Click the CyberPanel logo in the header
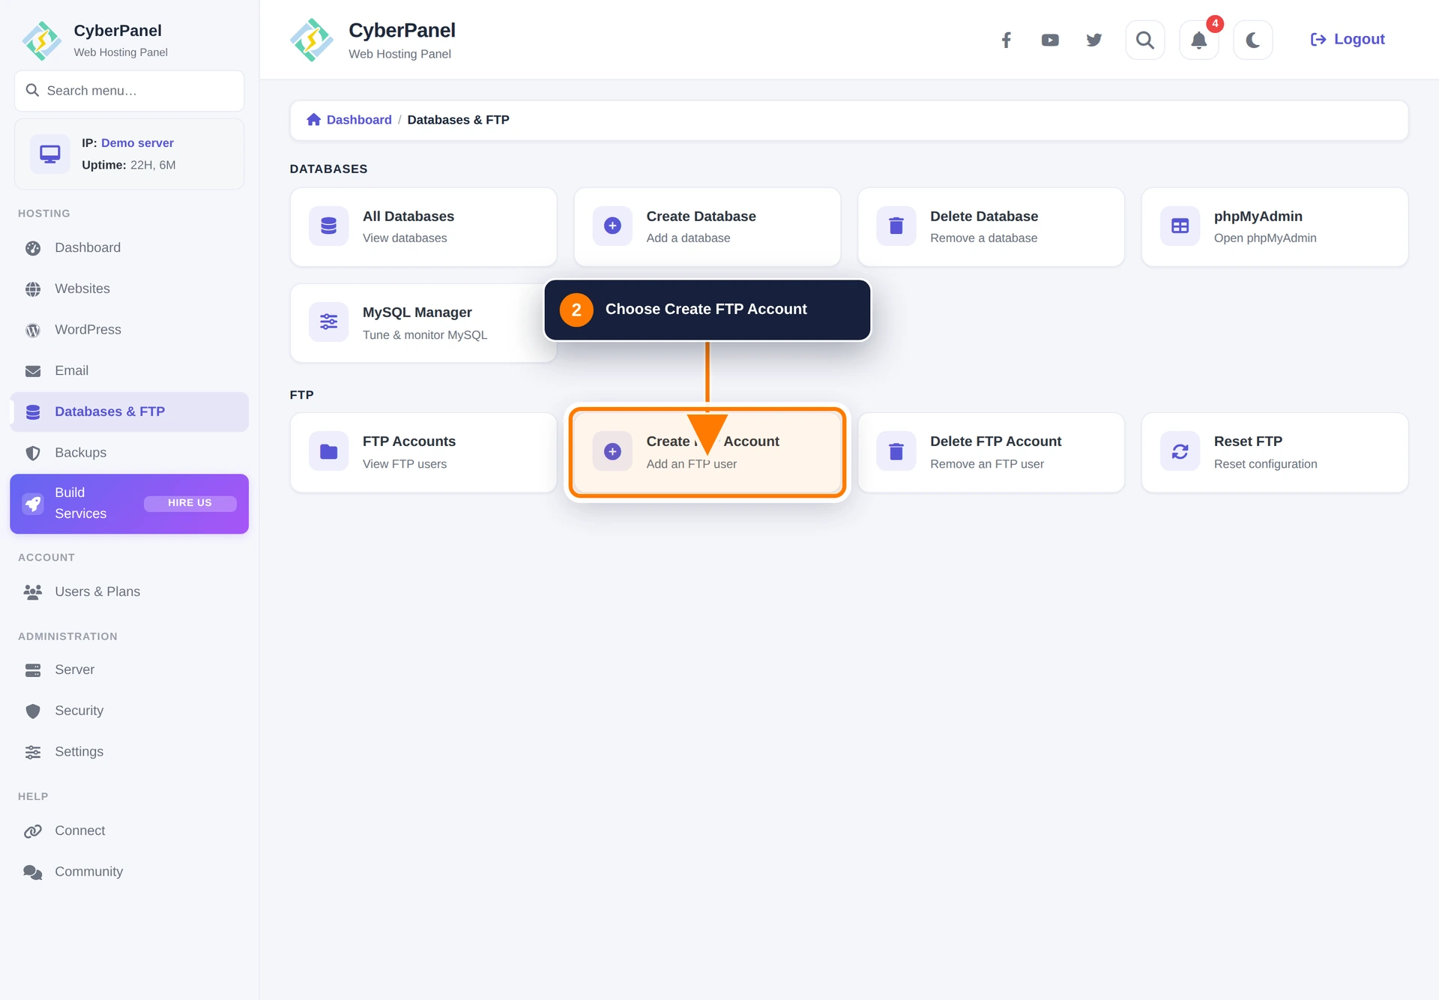1439x1000 pixels. point(312,40)
